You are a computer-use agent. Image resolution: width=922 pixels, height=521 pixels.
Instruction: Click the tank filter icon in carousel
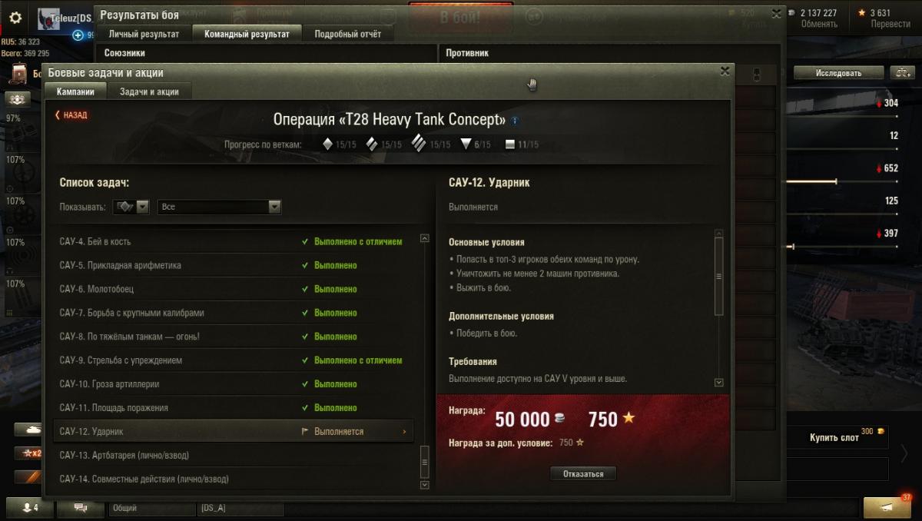(x=33, y=429)
